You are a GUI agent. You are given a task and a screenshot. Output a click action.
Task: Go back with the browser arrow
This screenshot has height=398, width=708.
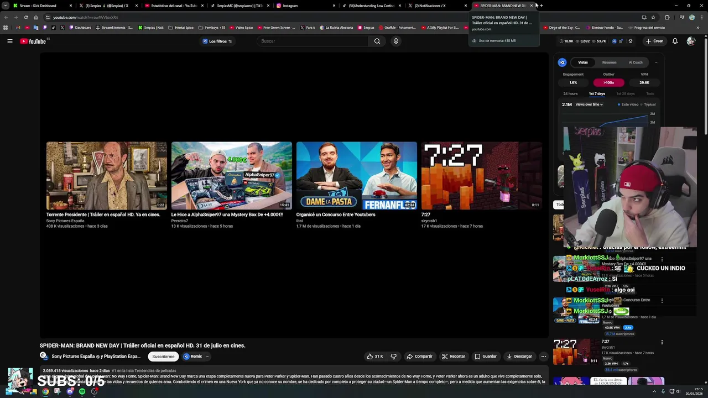tap(6, 17)
